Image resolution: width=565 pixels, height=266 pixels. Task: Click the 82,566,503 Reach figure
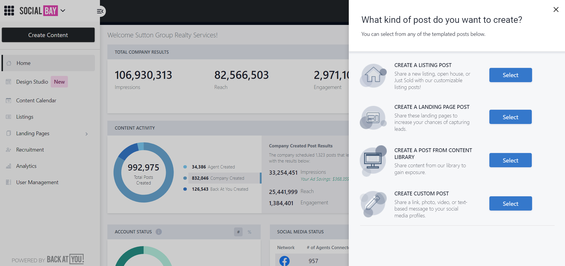[x=241, y=75]
